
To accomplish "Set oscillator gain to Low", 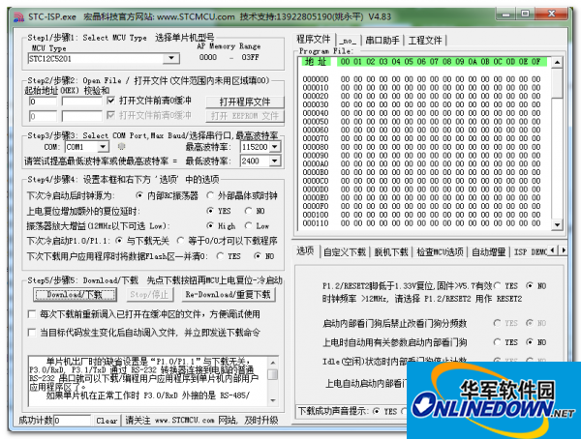I will tap(248, 226).
